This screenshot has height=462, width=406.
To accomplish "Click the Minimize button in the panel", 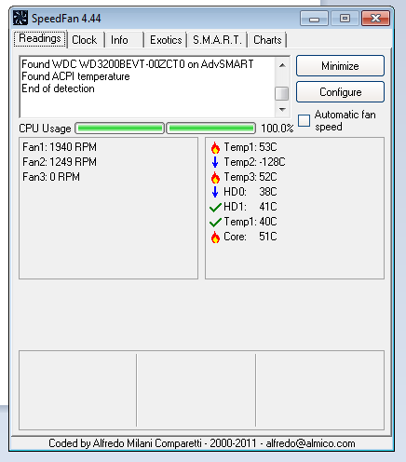I will pos(340,66).
